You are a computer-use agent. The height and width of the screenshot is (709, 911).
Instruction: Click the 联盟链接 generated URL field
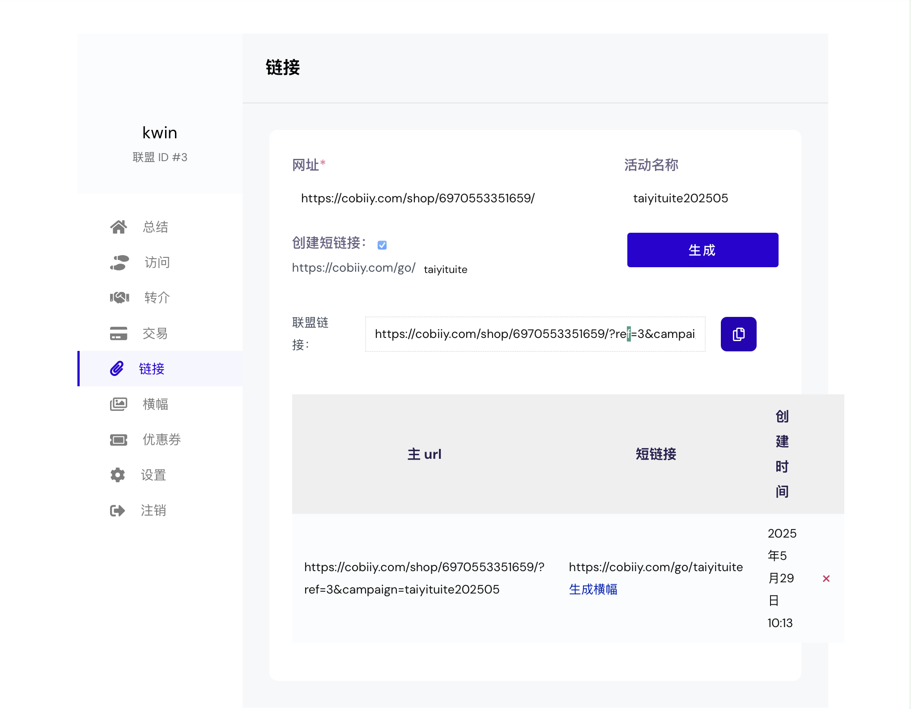(535, 334)
